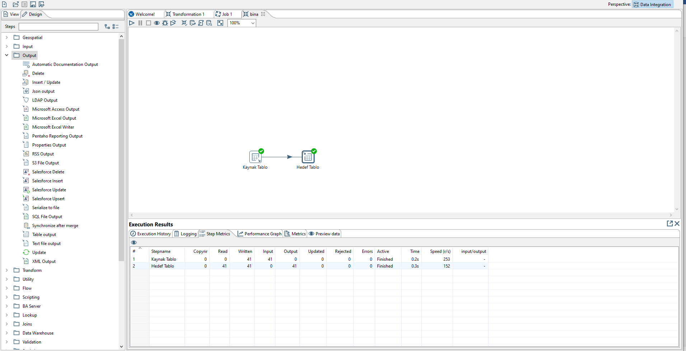Verify the transformation
The image size is (686, 351).
pos(184,23)
